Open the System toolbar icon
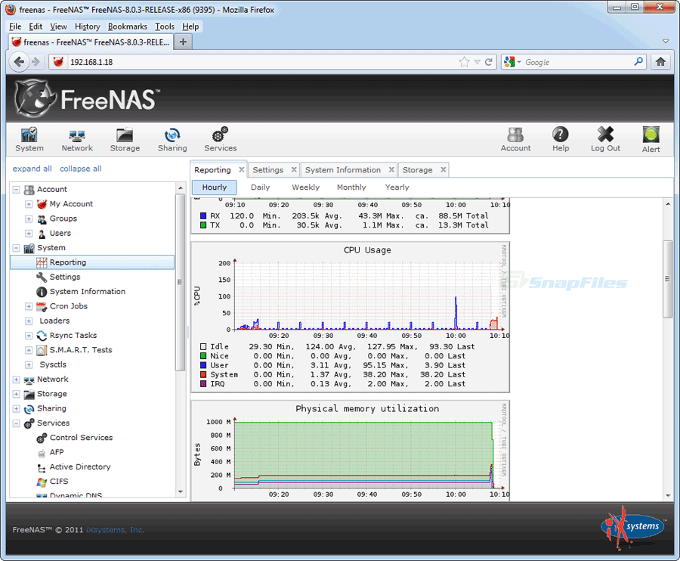 29,139
